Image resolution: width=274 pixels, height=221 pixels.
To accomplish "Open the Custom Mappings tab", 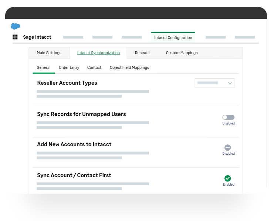I will 182,53.
